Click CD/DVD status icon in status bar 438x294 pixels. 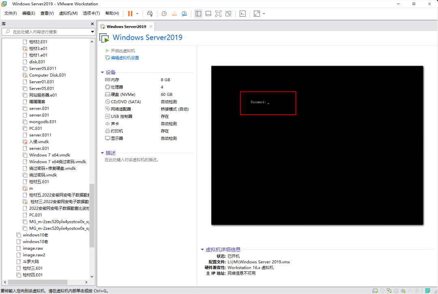point(382,291)
